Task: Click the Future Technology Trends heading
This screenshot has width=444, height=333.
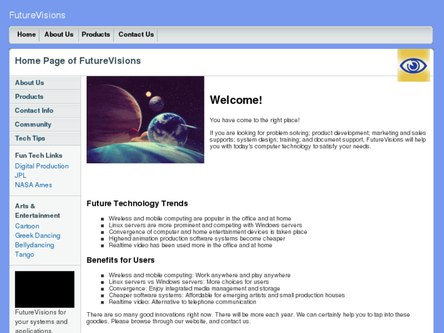Action: (137, 203)
